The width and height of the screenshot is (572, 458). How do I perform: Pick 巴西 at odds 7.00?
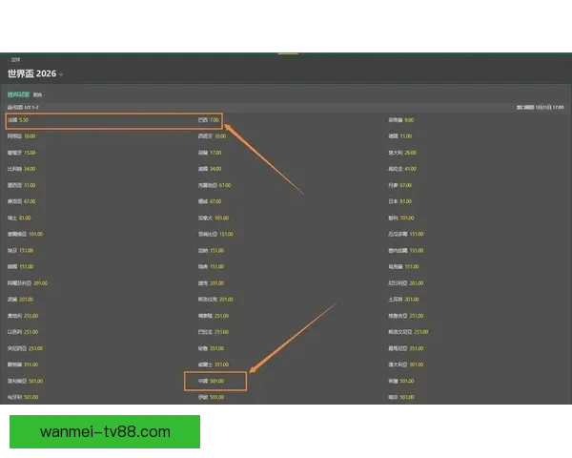209,120
